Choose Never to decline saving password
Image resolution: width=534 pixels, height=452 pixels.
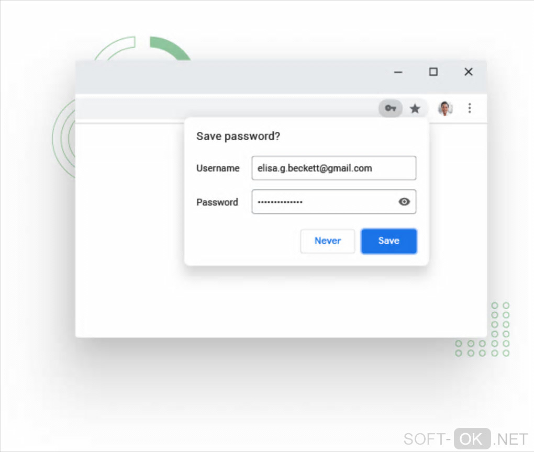click(x=328, y=241)
